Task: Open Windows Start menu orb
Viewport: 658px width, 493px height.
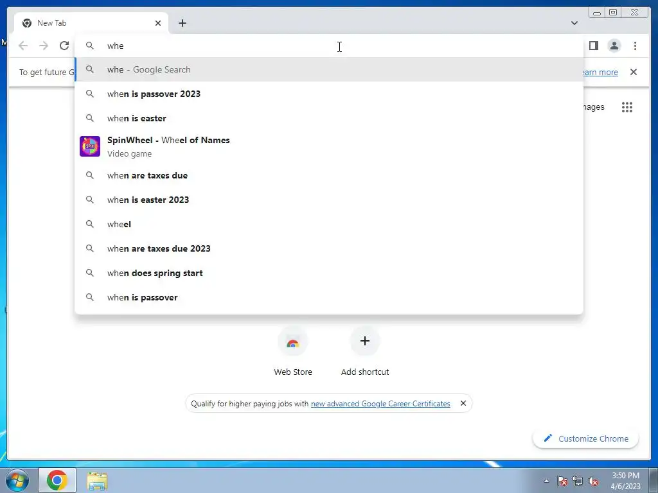Action: [17, 480]
